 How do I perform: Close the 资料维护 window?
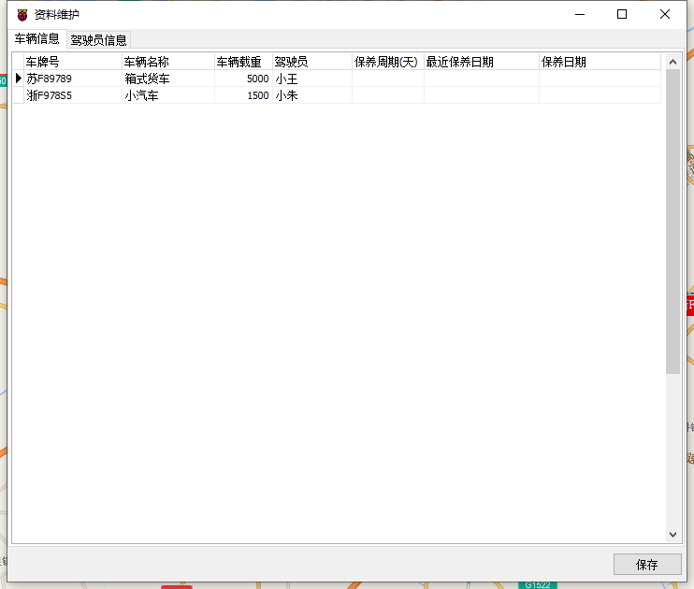pyautogui.click(x=664, y=15)
